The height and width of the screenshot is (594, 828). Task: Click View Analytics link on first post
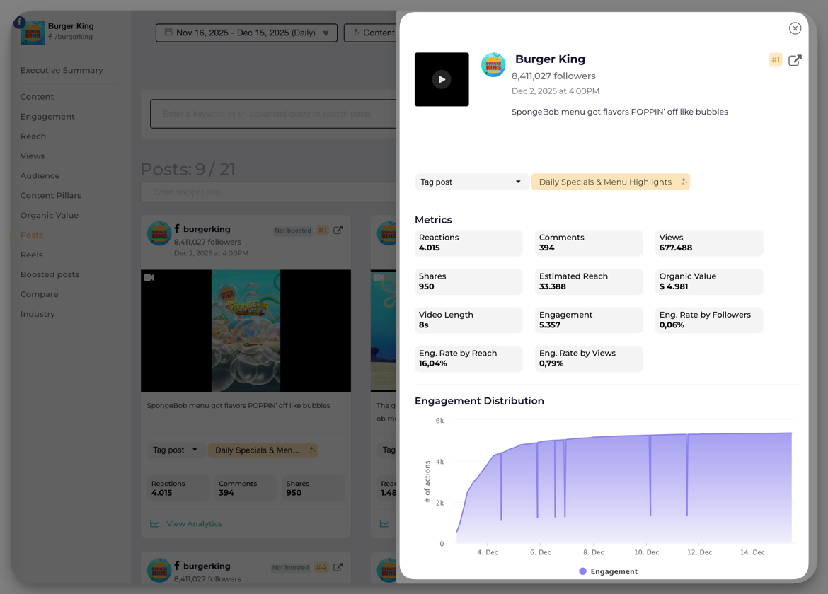pos(194,524)
